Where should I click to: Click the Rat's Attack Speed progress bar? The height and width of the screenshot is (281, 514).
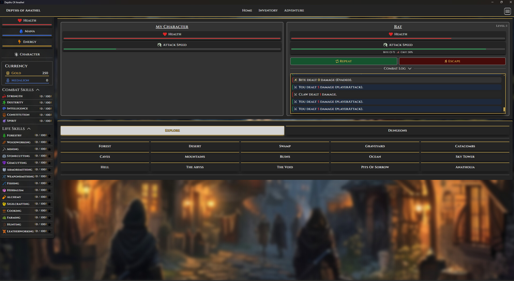pyautogui.click(x=398, y=49)
